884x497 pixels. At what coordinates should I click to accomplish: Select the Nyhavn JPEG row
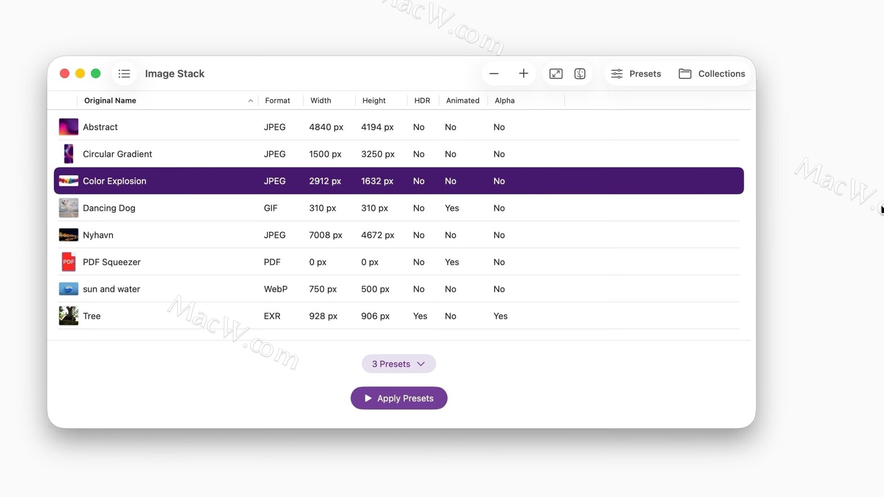[98, 235]
